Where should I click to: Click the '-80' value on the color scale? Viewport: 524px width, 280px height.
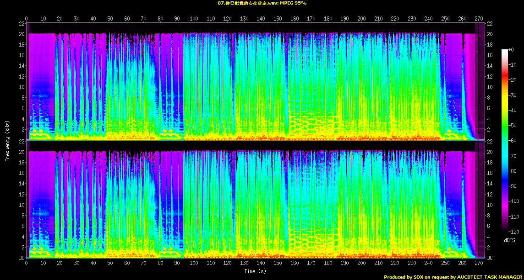(x=512, y=171)
